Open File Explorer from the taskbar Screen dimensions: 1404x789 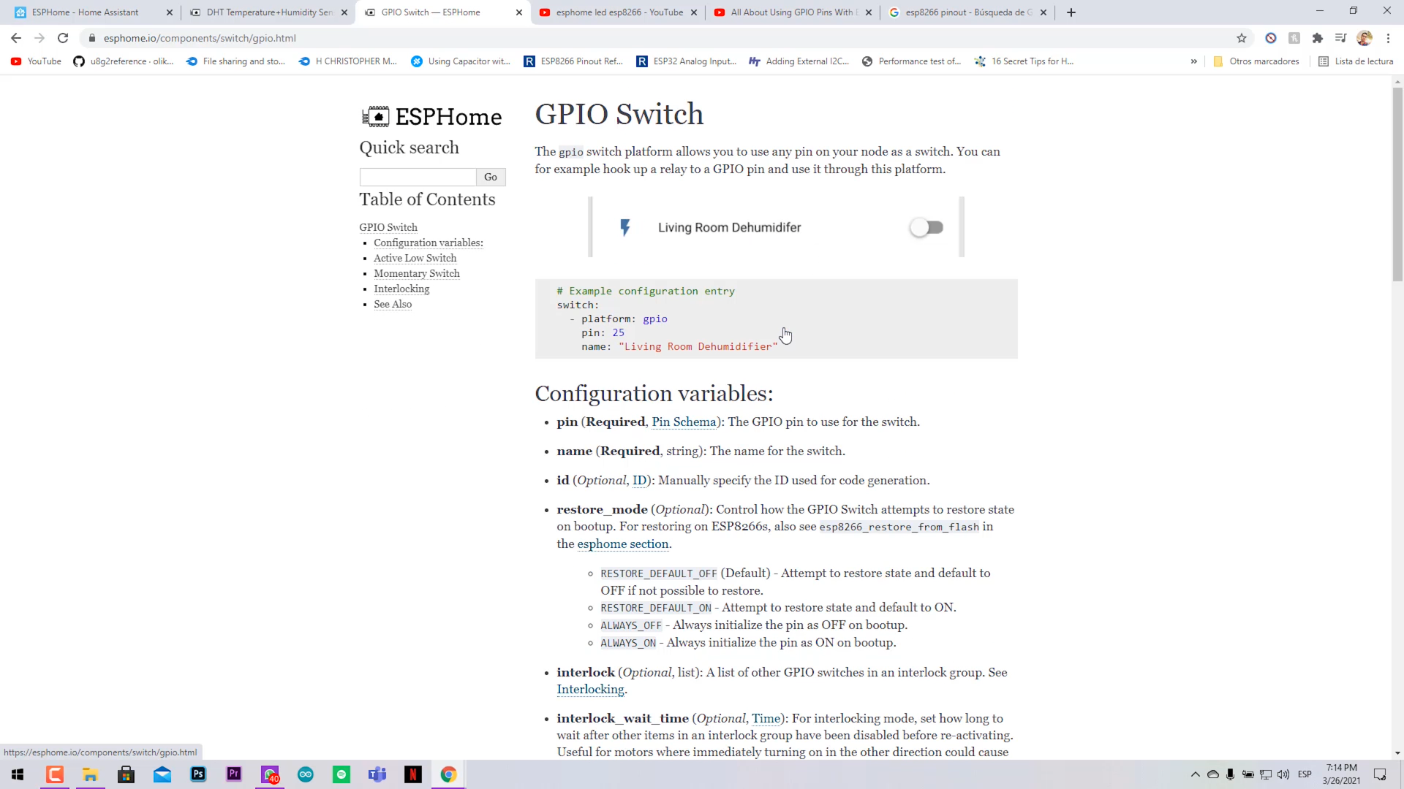90,774
